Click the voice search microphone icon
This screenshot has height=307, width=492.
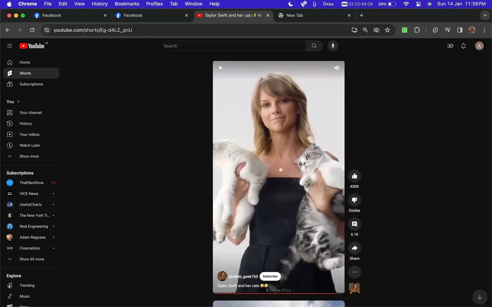click(x=333, y=46)
